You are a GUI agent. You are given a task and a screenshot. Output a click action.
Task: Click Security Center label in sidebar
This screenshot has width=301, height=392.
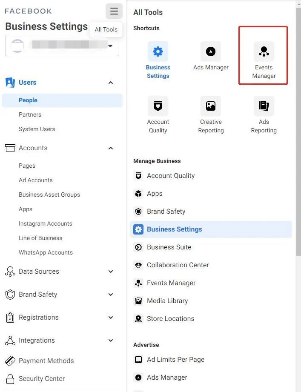42,379
